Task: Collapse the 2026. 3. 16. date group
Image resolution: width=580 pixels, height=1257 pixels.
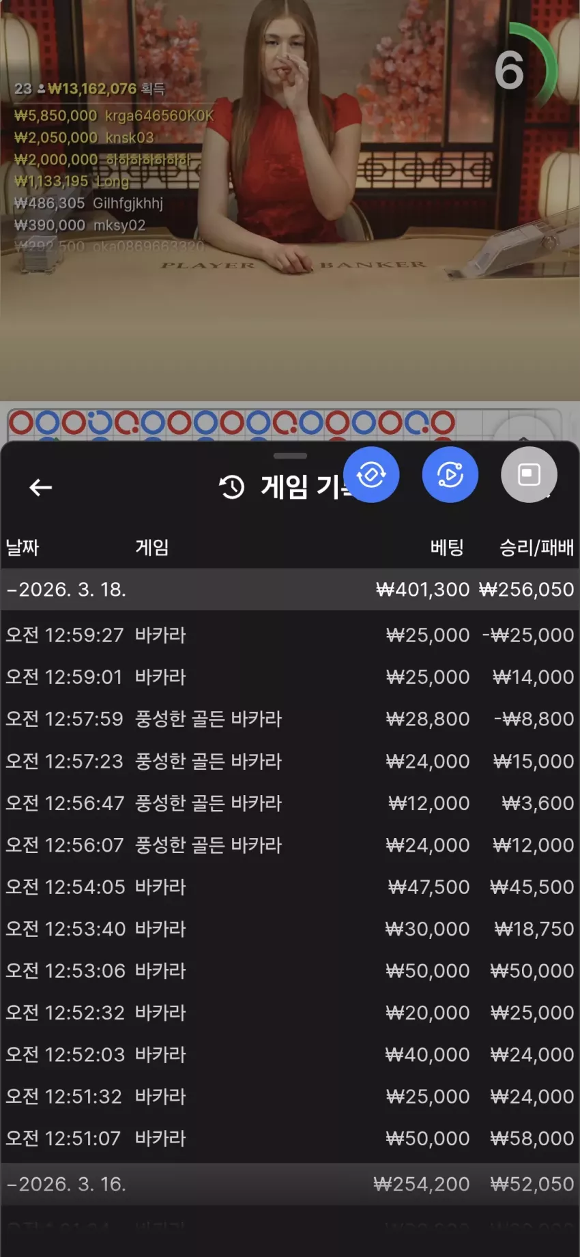Action: 290,1184
